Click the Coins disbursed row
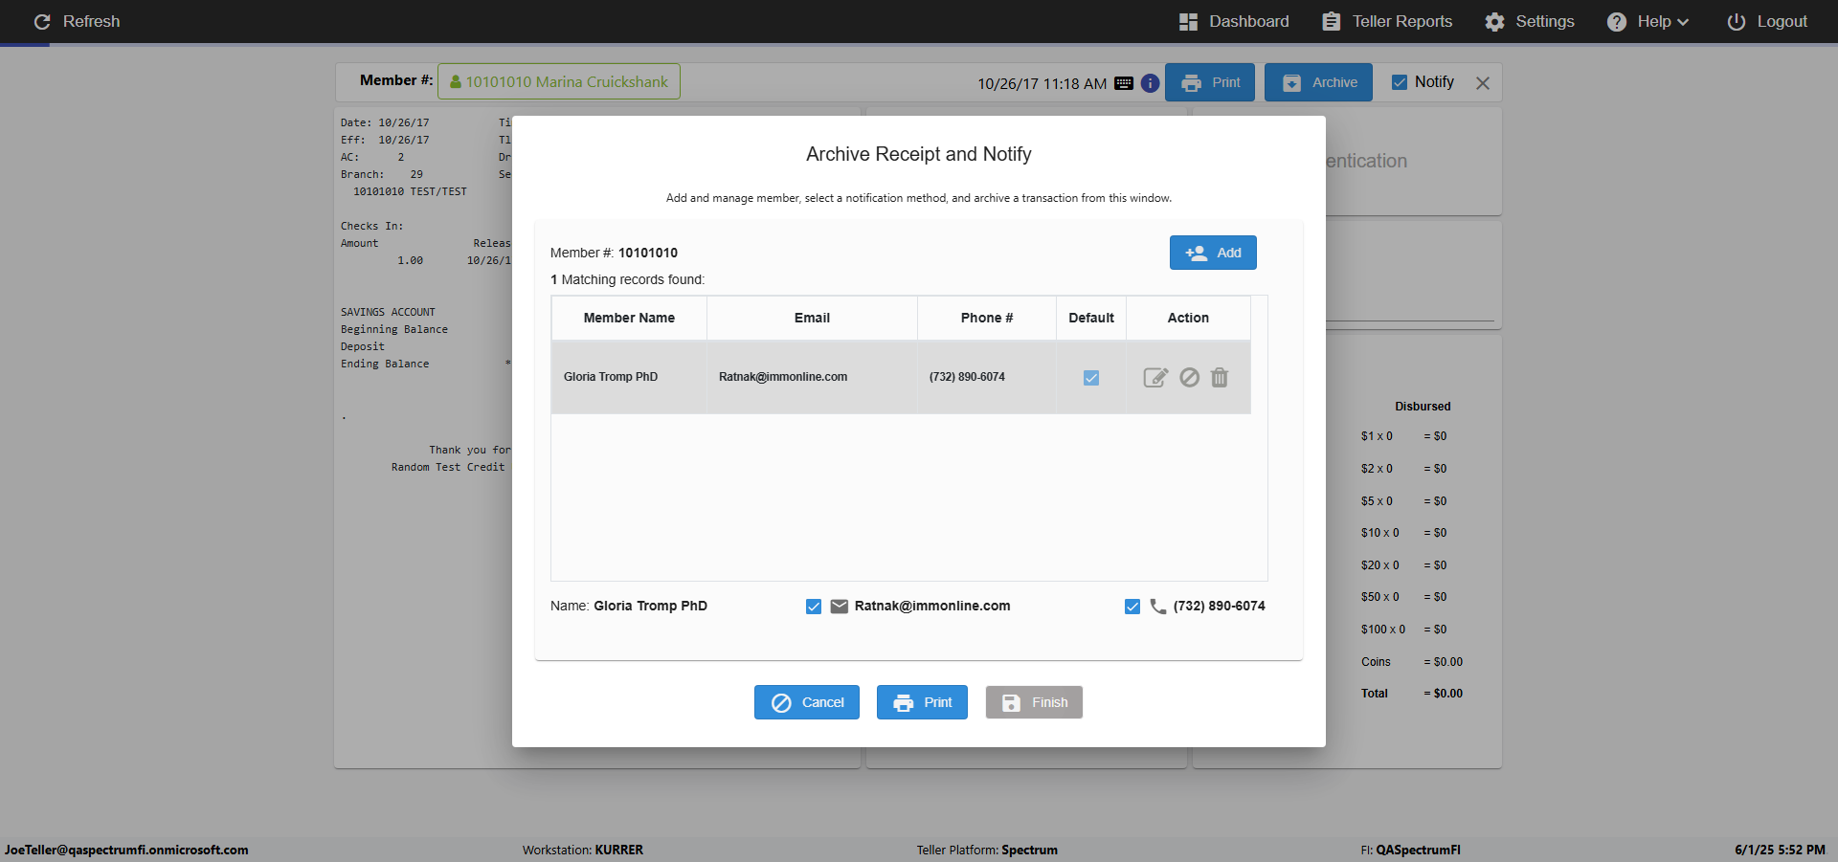The width and height of the screenshot is (1838, 862). point(1412,662)
